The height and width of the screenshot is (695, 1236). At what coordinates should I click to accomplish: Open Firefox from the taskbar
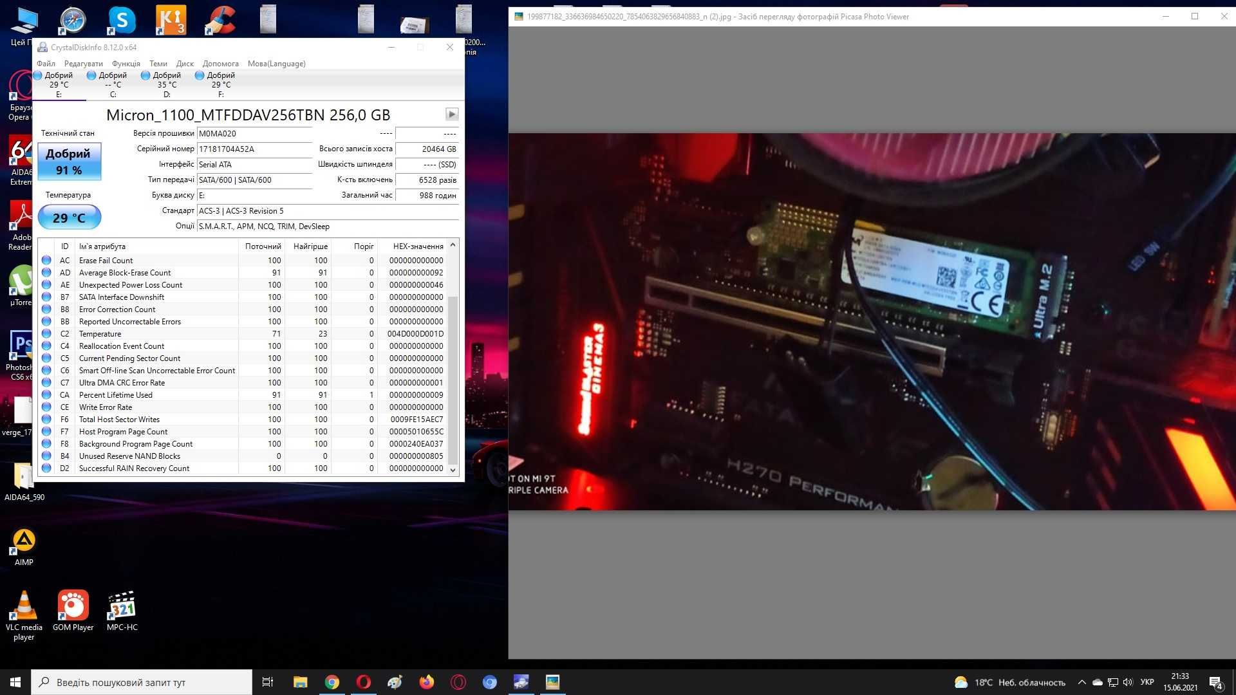tap(426, 682)
